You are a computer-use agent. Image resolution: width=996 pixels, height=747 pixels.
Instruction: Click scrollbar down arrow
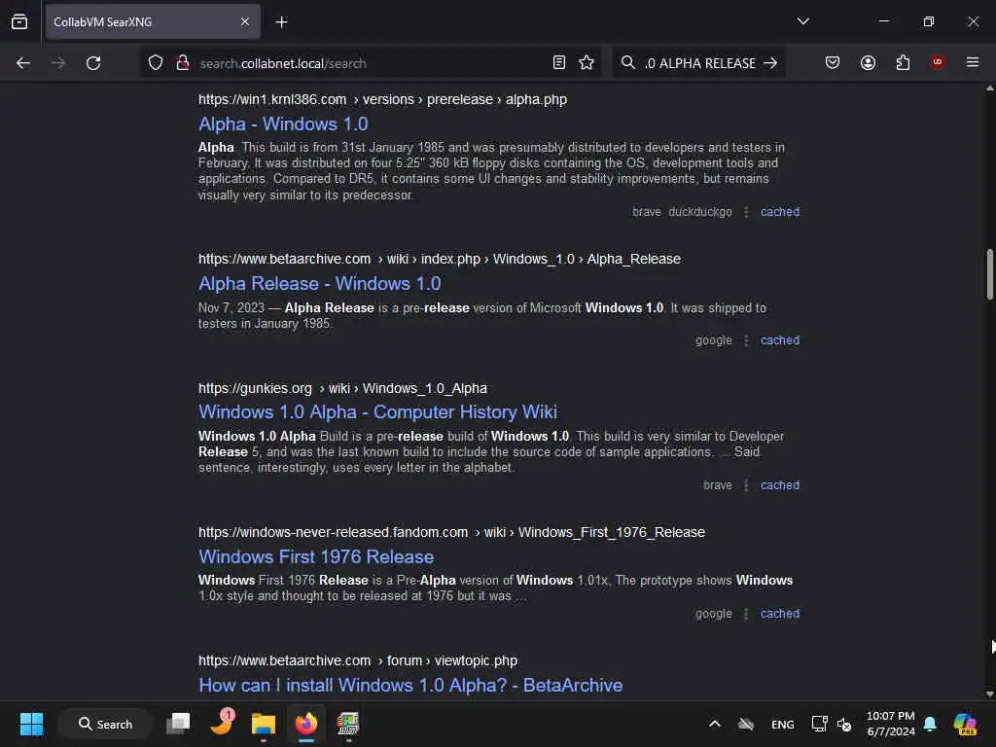(x=989, y=694)
